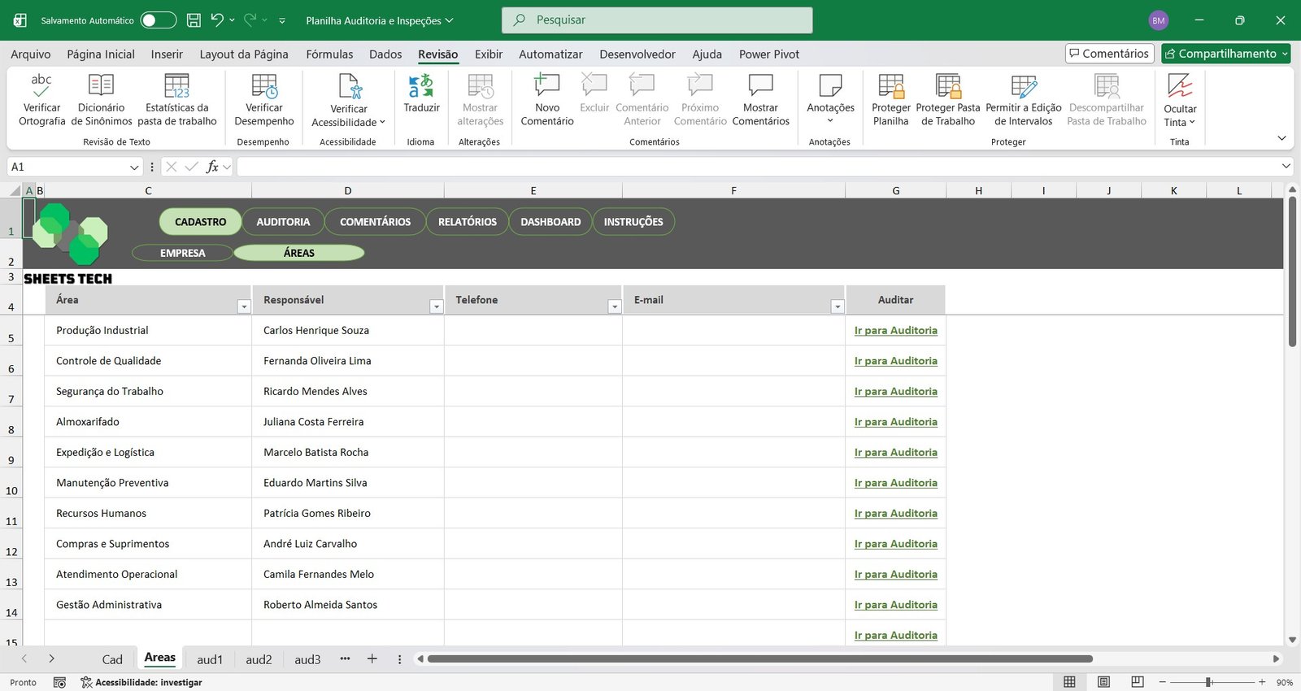Switch to Page Layout view in status bar
This screenshot has height=691, width=1301.
pyautogui.click(x=1103, y=682)
